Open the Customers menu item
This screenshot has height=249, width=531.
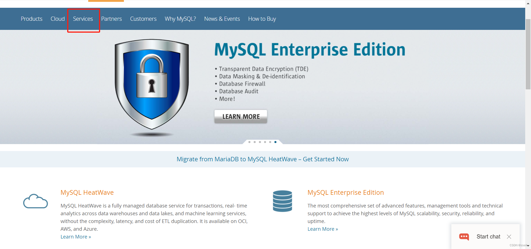pyautogui.click(x=143, y=19)
